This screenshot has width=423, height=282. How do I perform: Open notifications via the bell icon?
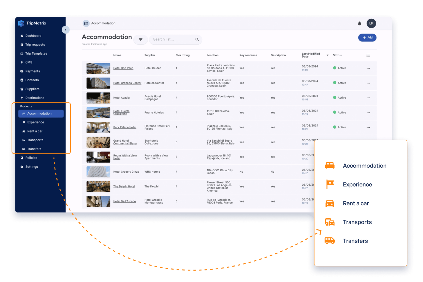click(359, 23)
